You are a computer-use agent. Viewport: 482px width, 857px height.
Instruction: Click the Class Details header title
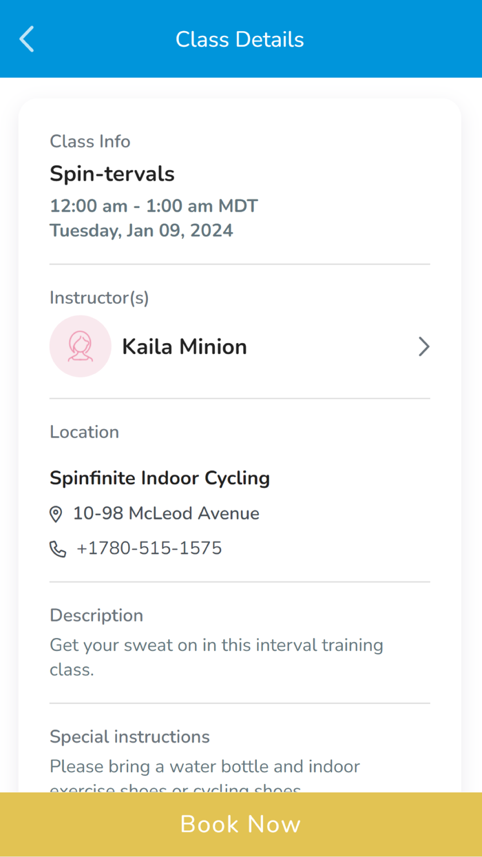point(240,39)
